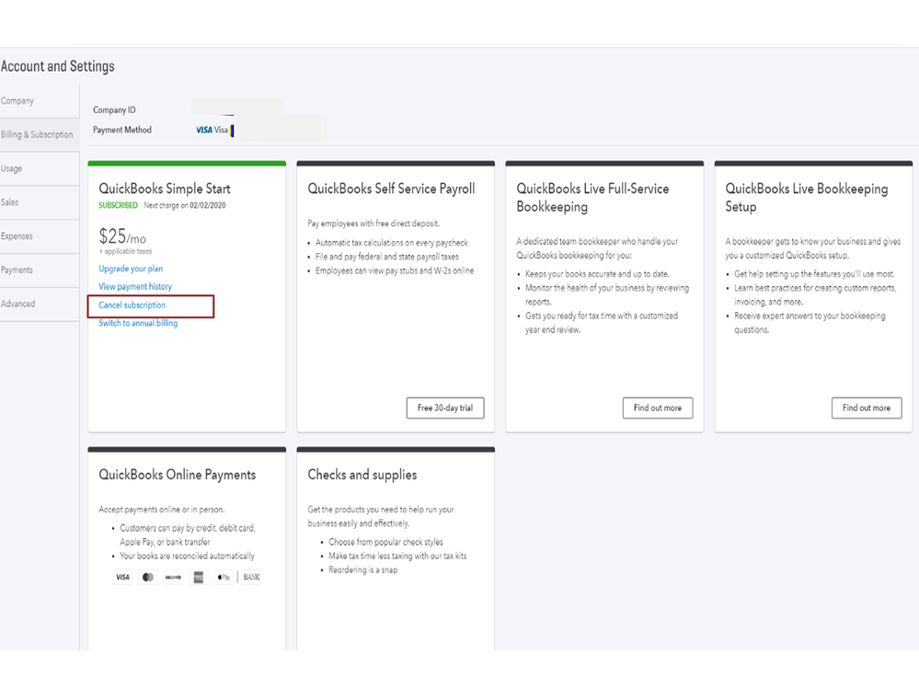This screenshot has height=689, width=919.
Task: Switch to the Usage tab
Action: click(12, 169)
